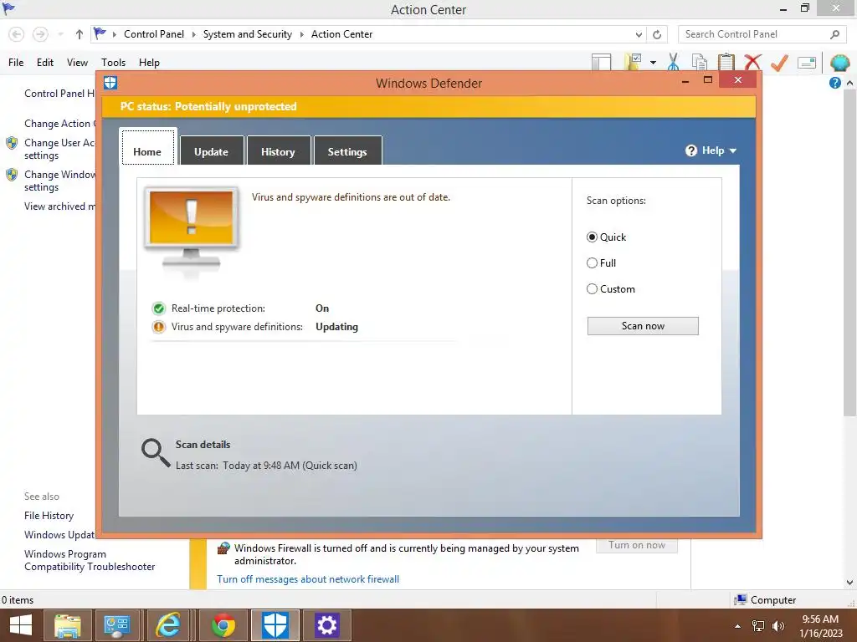Expand the address bar history dropdown
The height and width of the screenshot is (642, 857).
pos(639,34)
